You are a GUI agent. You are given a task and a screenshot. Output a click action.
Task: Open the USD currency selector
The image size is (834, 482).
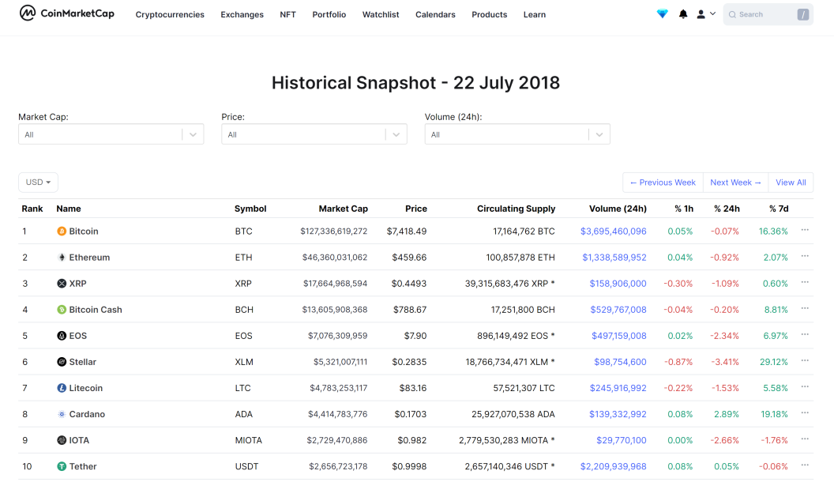coord(38,183)
